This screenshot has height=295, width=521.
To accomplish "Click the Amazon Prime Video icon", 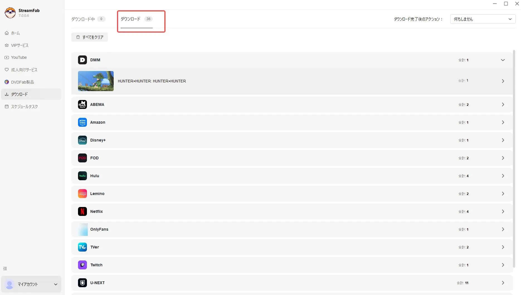I will pyautogui.click(x=82, y=122).
